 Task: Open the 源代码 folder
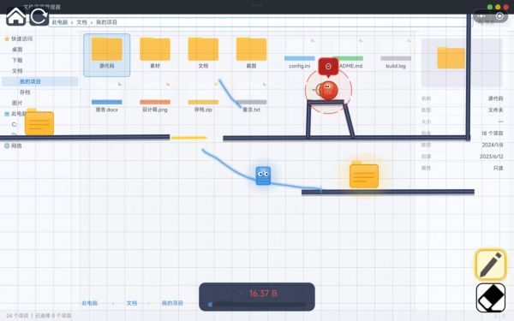click(106, 55)
